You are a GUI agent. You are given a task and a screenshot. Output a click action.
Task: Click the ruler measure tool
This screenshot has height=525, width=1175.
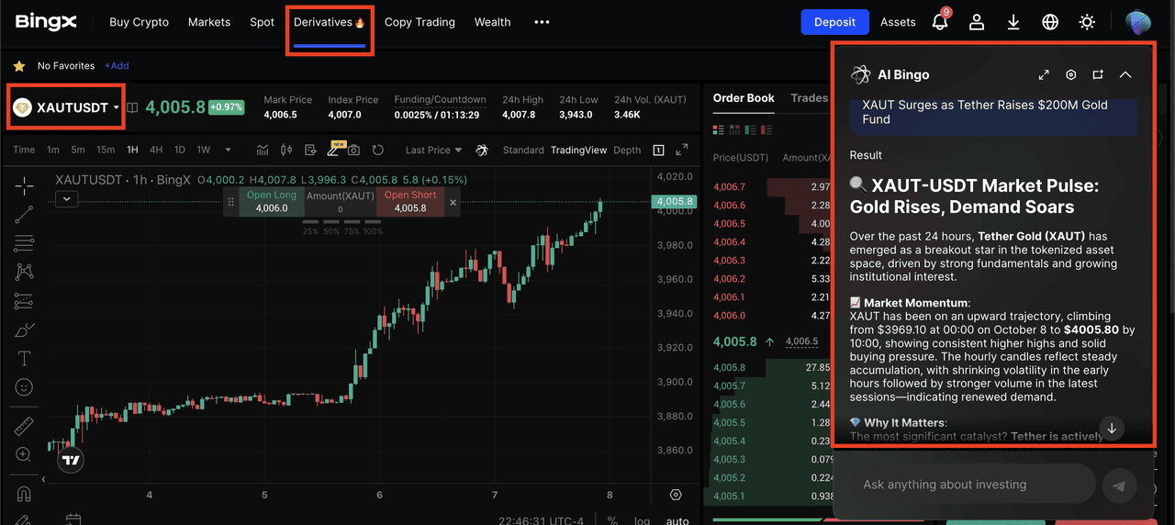24,426
